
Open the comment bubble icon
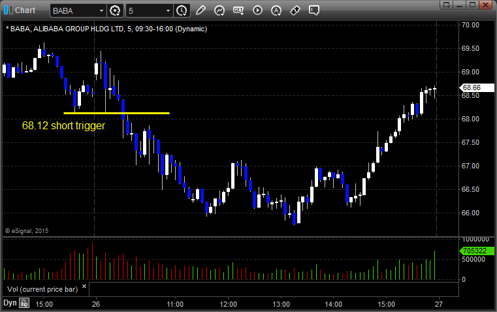[x=313, y=10]
